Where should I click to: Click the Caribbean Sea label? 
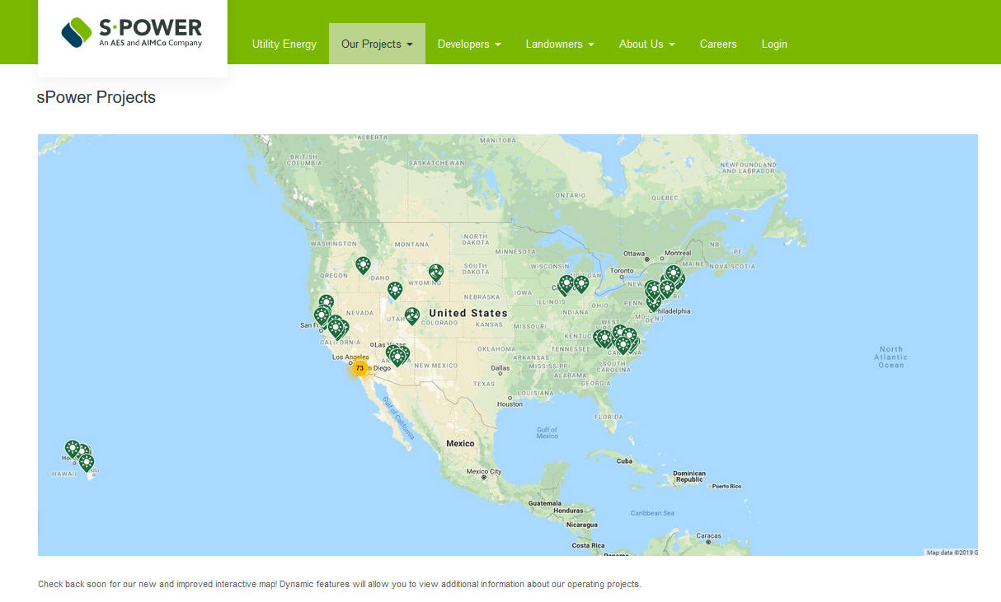click(x=652, y=513)
